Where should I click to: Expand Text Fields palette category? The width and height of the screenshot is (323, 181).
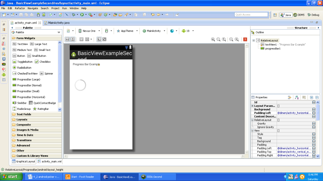(36, 114)
